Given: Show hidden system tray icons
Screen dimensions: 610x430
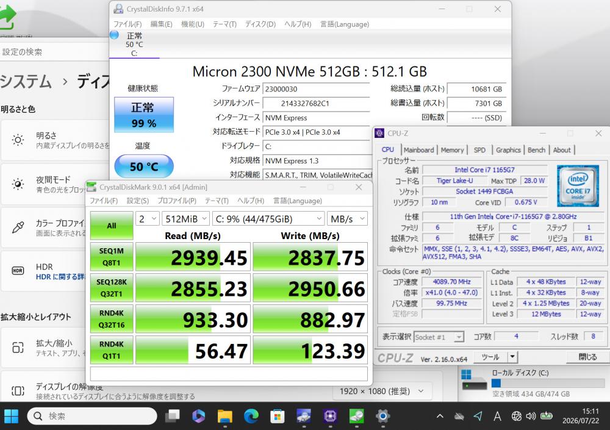Looking at the screenshot, I should coord(440,416).
